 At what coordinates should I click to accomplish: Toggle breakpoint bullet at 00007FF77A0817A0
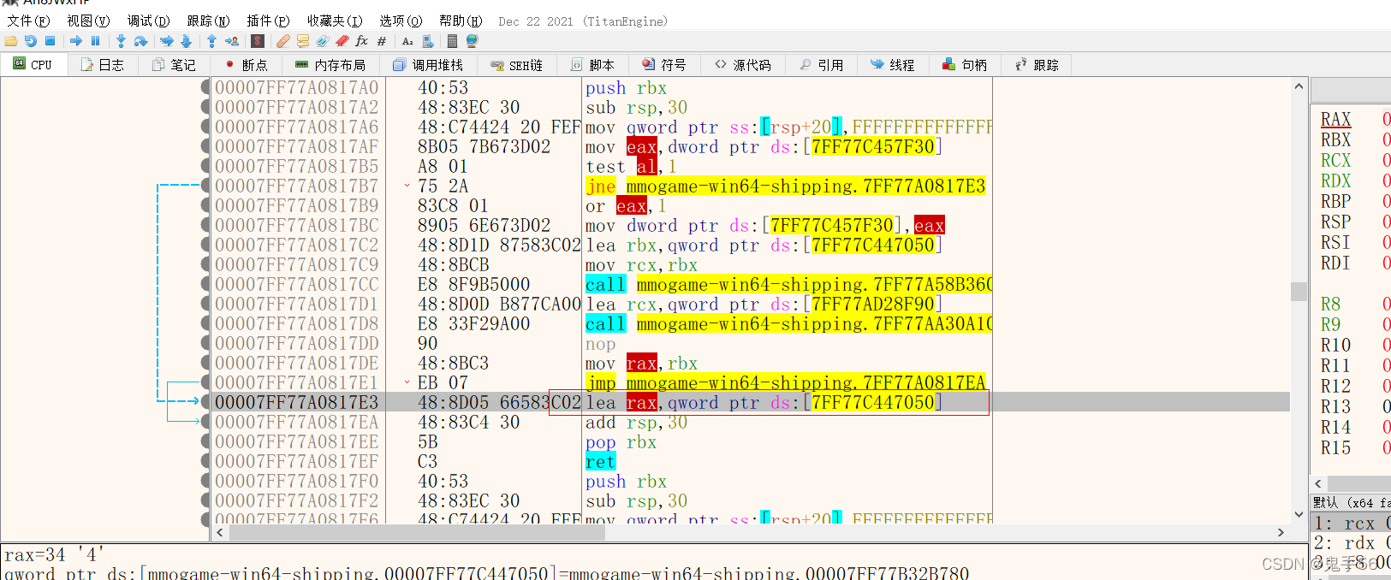(x=205, y=87)
